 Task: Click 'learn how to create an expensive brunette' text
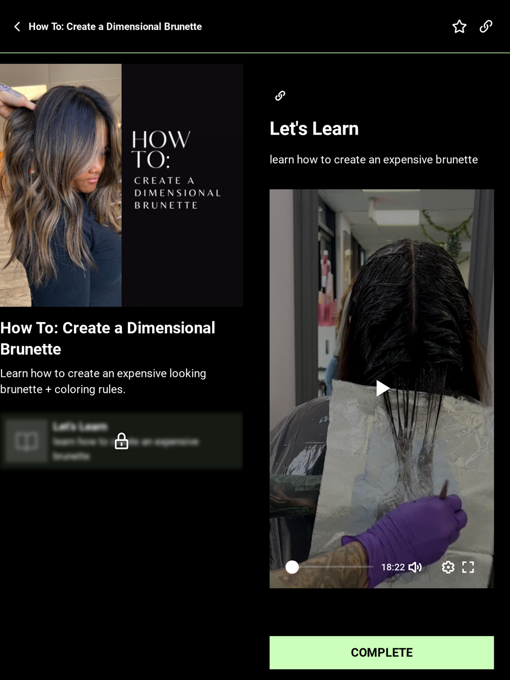[x=374, y=160]
